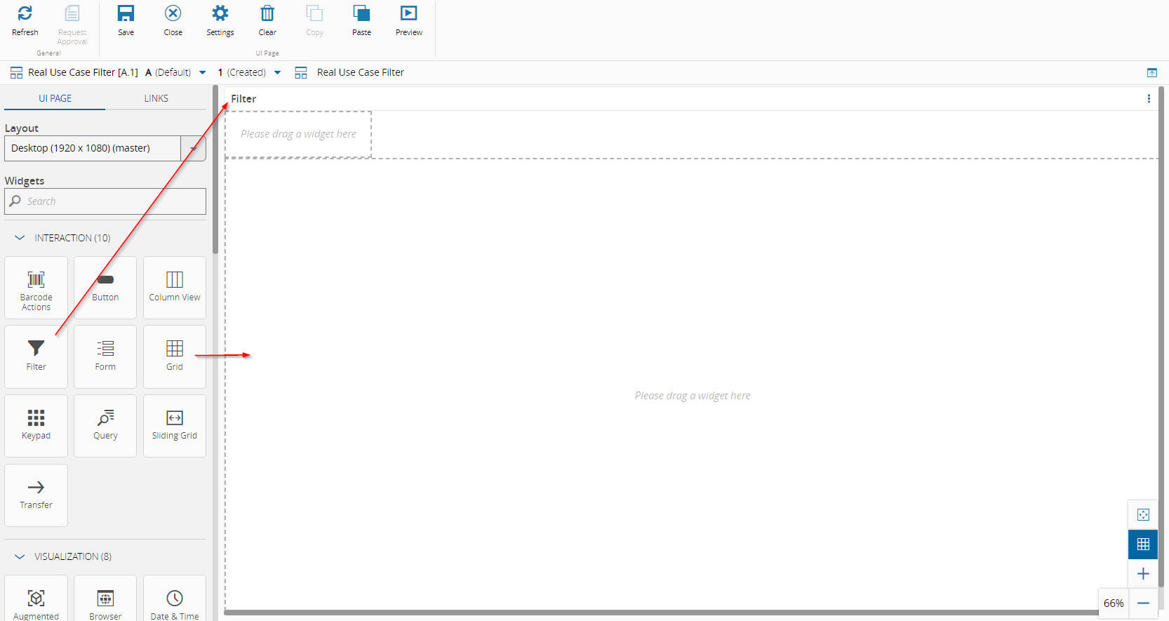
Task: Open the Filter widget three-dot menu
Action: click(1149, 99)
